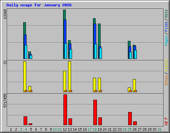
Task: Click the tallest green hits bar for day 12
Action: pyautogui.click(x=64, y=15)
